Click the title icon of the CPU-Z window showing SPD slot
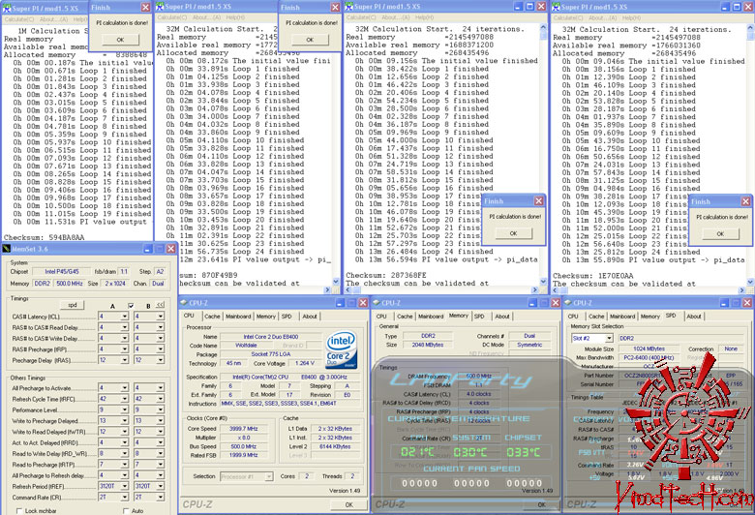This screenshot has height=515, width=755. 568,303
